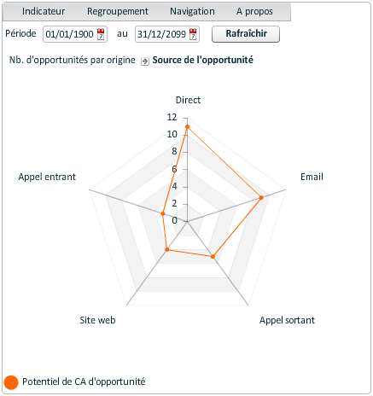The width and height of the screenshot is (373, 396).
Task: Click Source de l'opportunité link
Action: click(203, 60)
